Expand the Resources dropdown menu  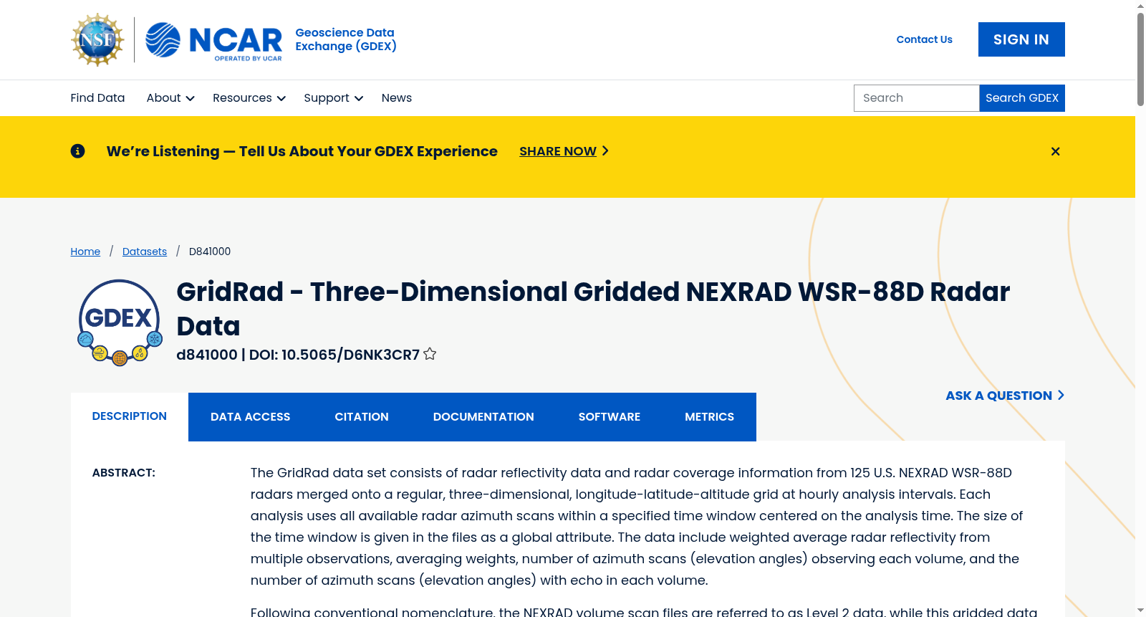point(249,98)
